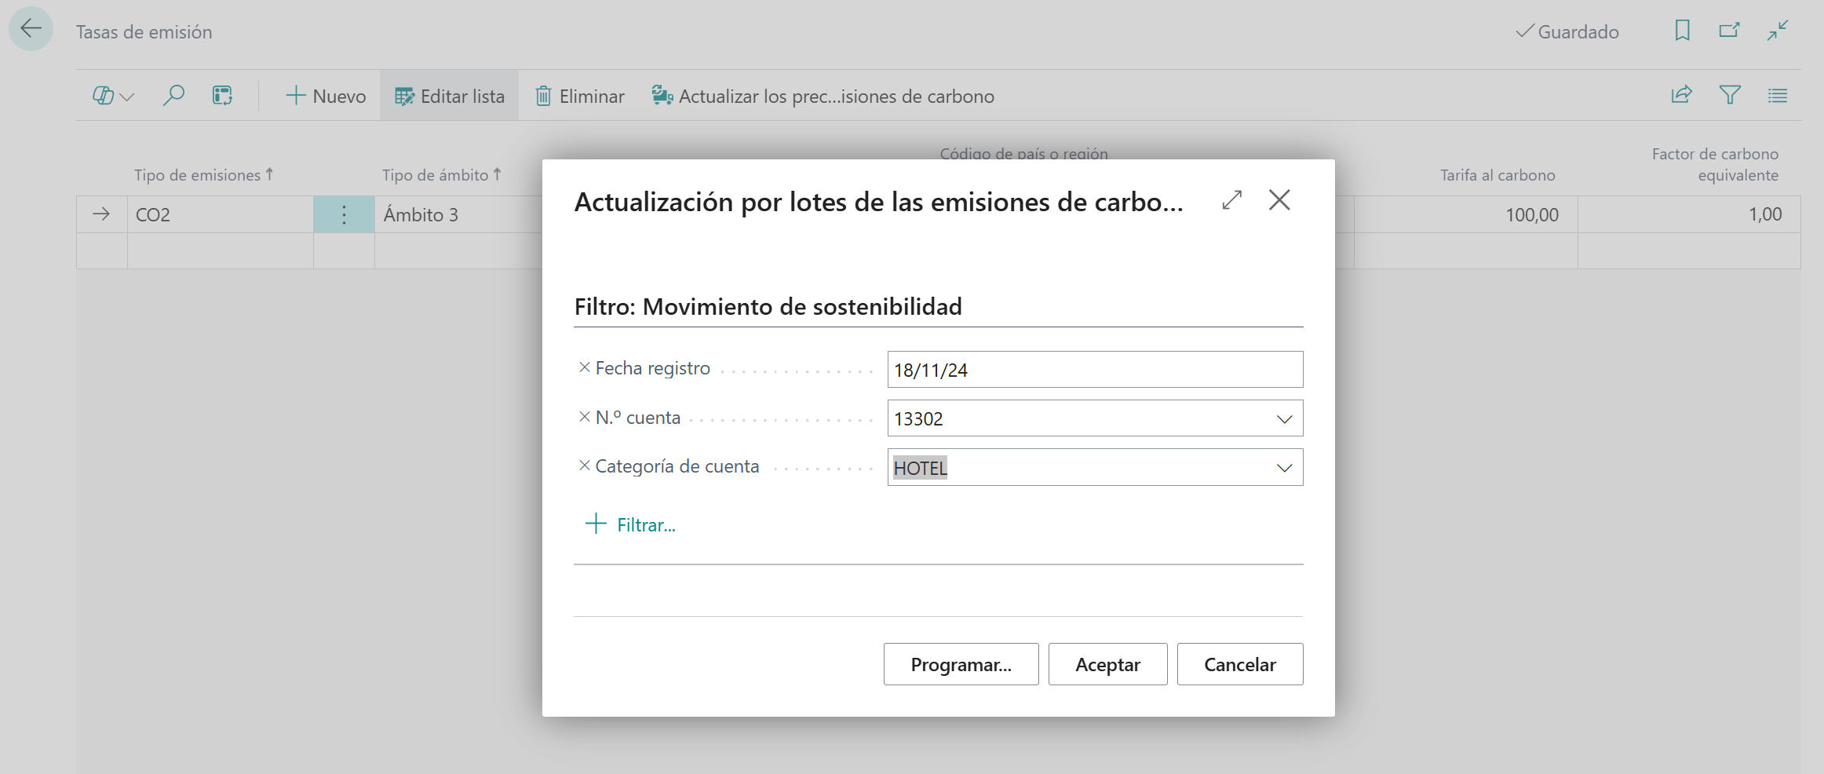The width and height of the screenshot is (1824, 774).
Task: Toggle the list view options icon
Action: pos(1778,95)
